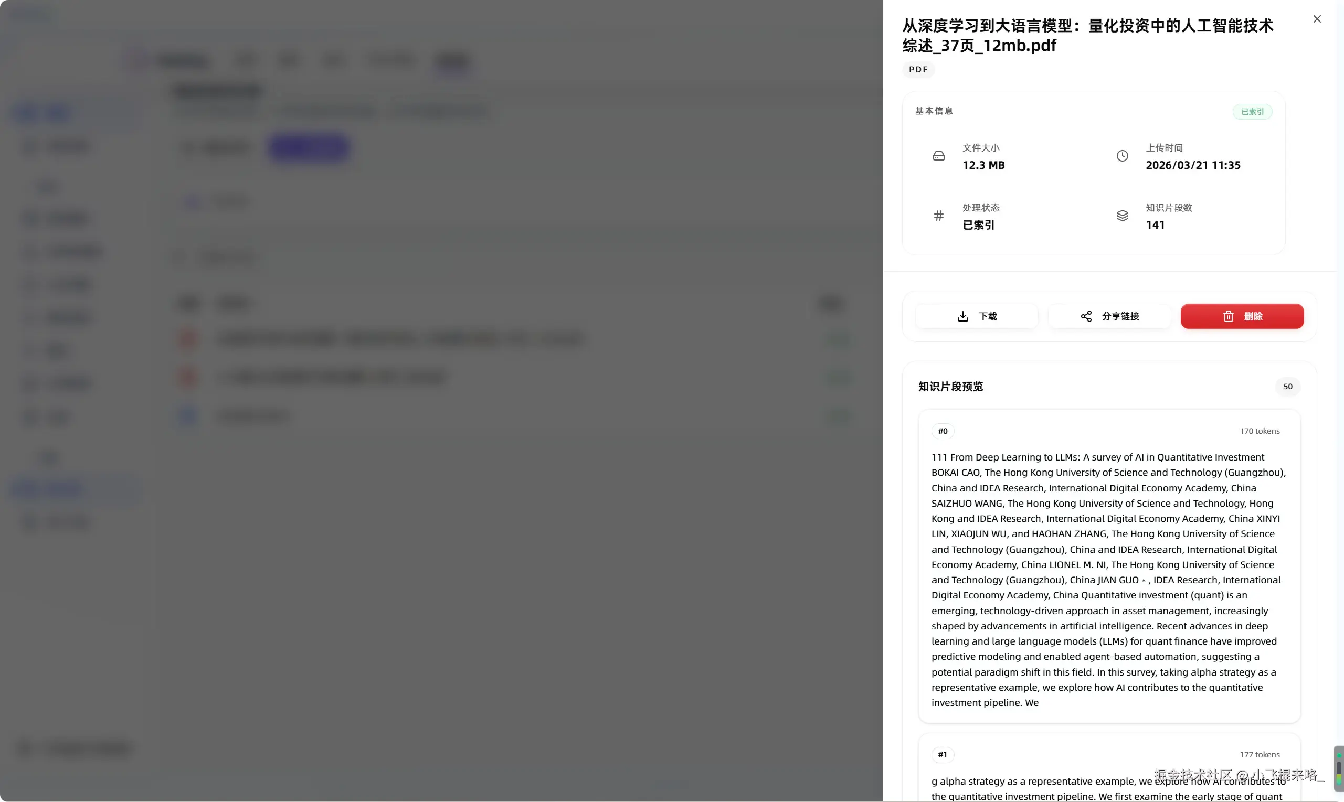Click the 141 knowledge fragment count value
This screenshot has width=1344, height=802.
(x=1155, y=225)
